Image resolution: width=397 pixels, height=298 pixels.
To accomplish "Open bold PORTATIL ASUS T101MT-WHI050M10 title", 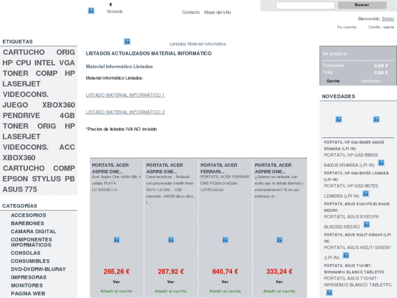I will point(354,269).
